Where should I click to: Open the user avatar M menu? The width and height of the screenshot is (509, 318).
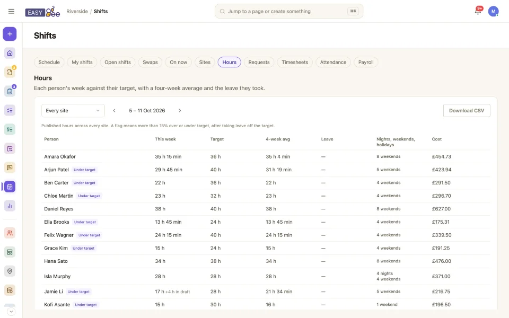[x=493, y=11]
